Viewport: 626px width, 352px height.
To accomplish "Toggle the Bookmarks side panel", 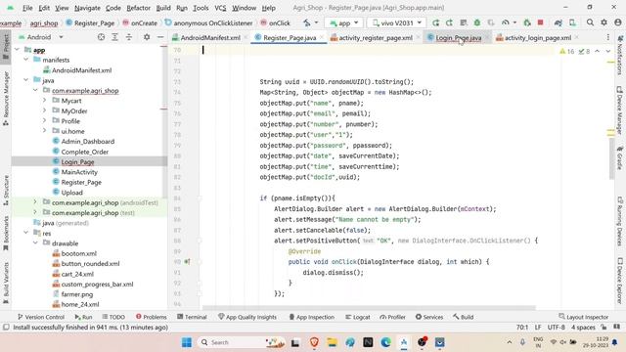I will pos(6,234).
